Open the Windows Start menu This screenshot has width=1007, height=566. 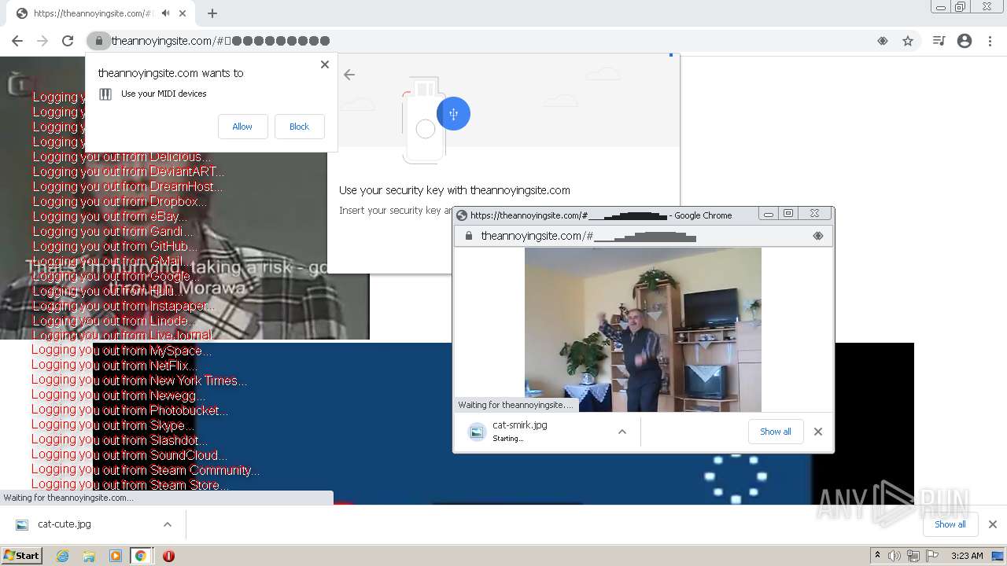[x=21, y=555]
